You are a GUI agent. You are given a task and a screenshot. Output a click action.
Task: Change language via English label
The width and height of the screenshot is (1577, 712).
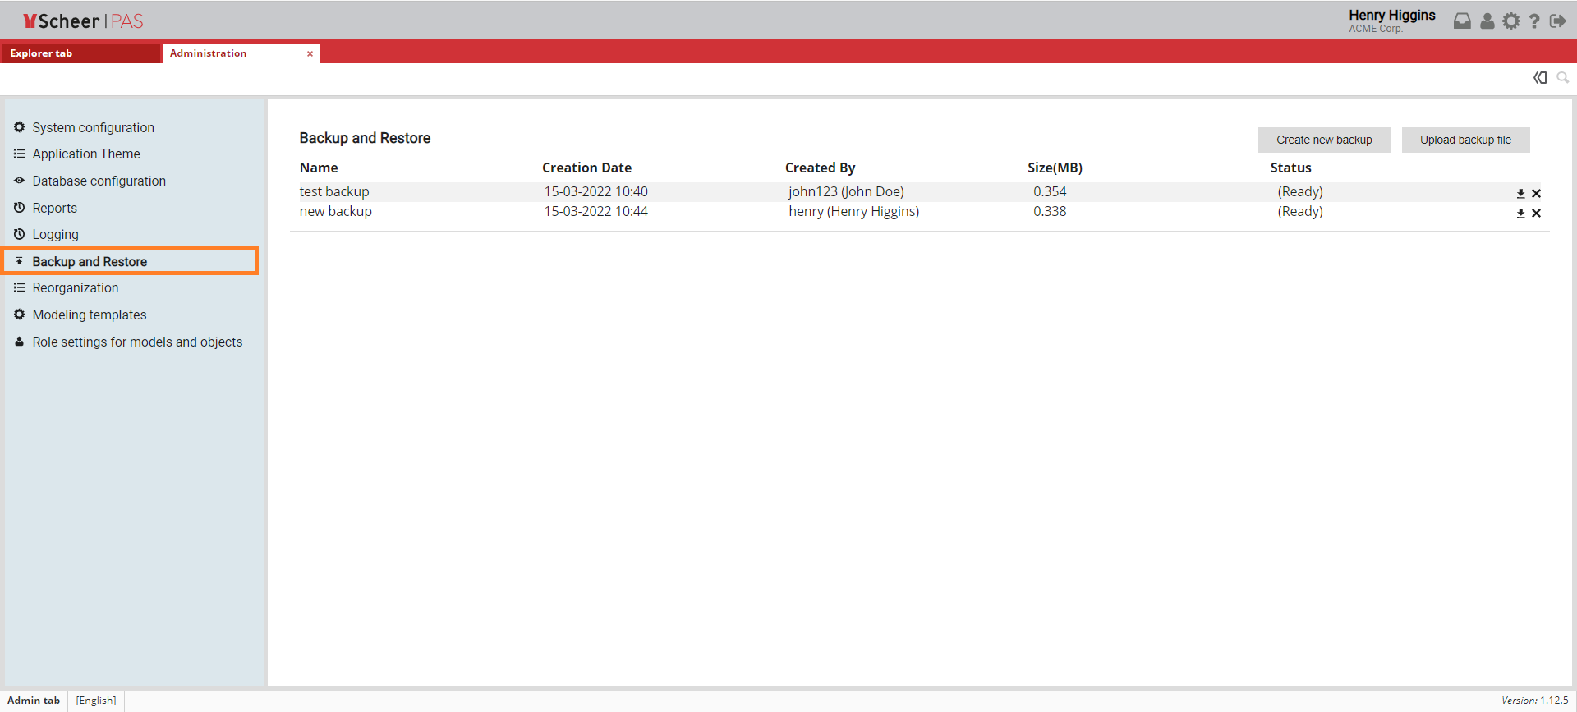click(x=96, y=701)
